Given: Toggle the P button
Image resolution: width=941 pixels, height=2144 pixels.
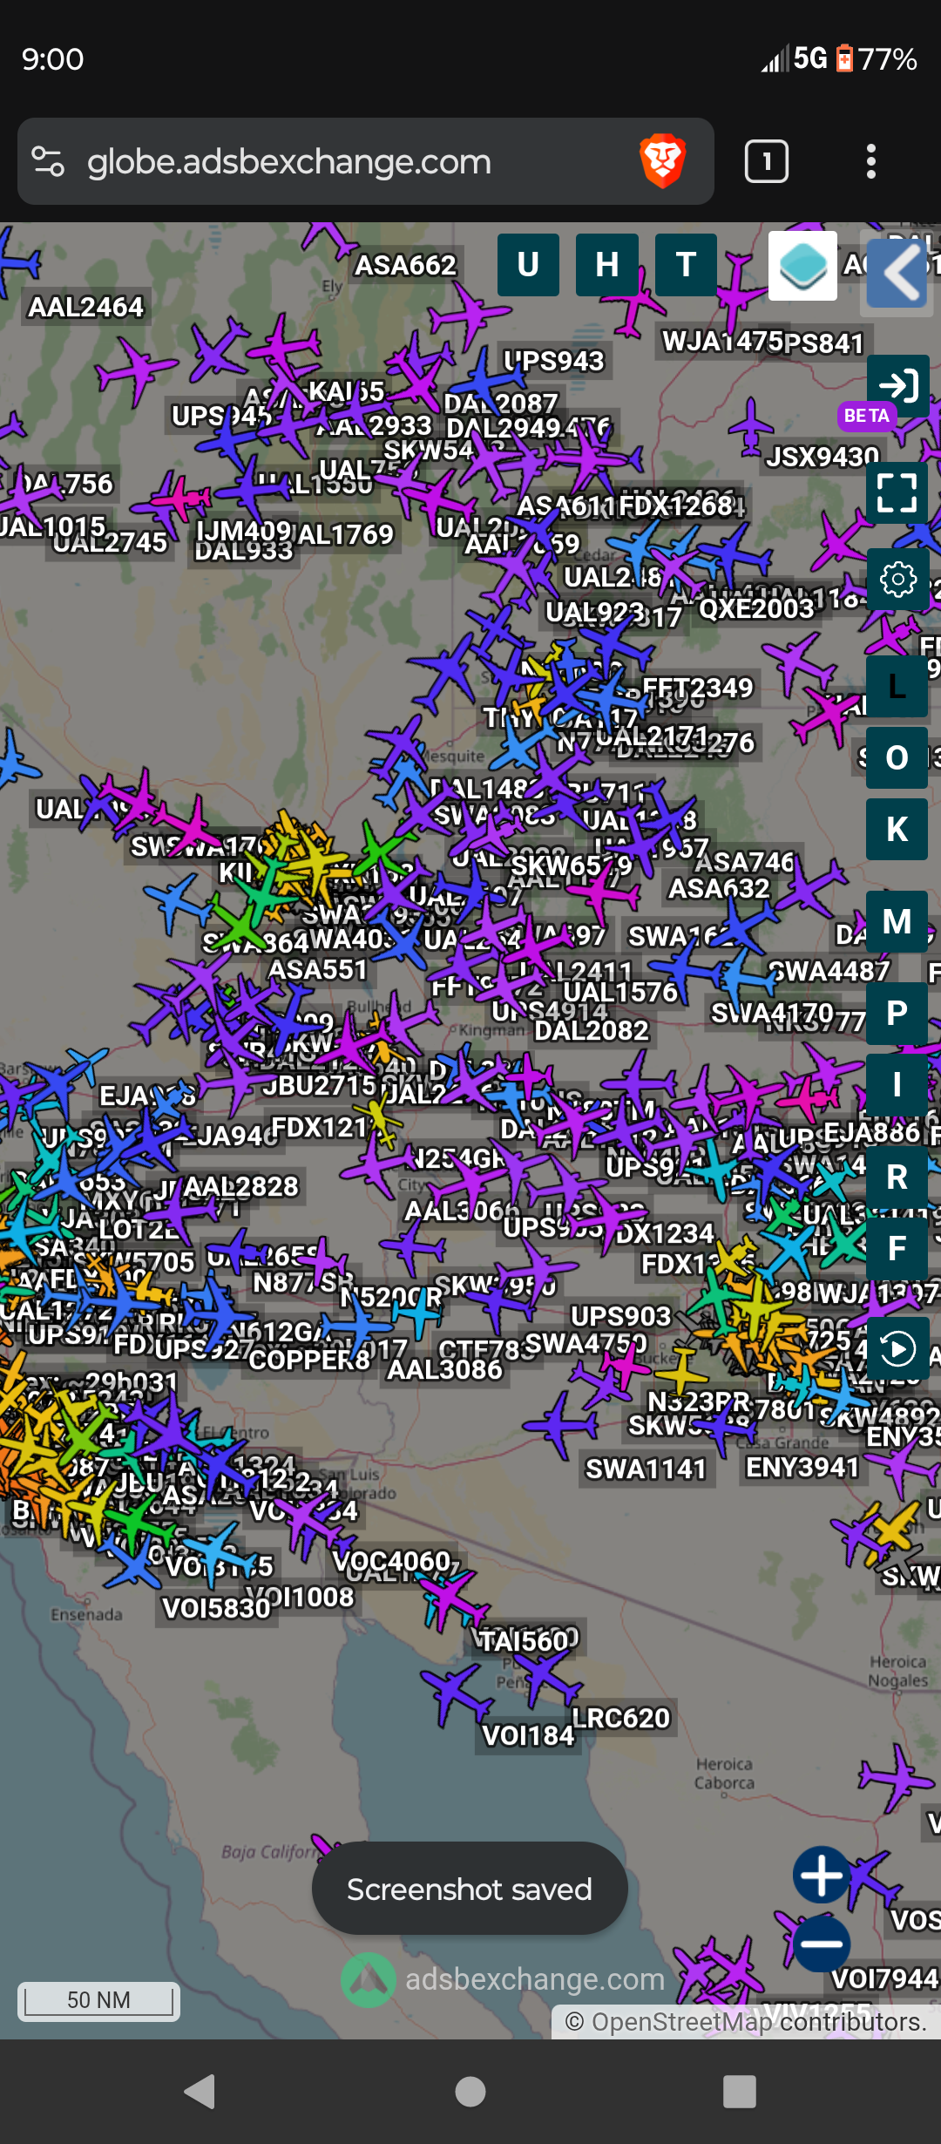Looking at the screenshot, I should [897, 1013].
